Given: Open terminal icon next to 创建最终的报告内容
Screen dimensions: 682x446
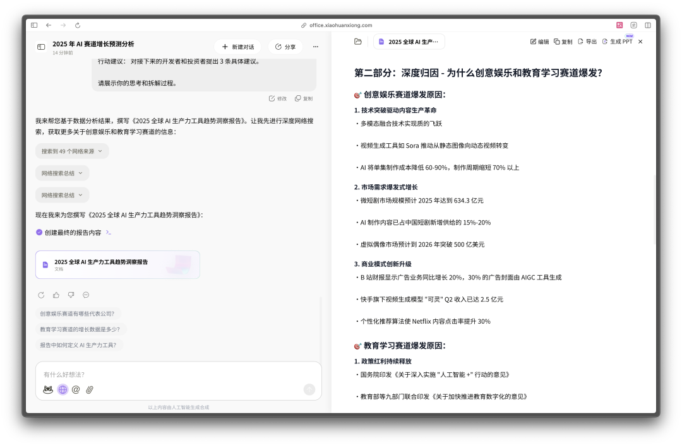Looking at the screenshot, I should tap(109, 233).
